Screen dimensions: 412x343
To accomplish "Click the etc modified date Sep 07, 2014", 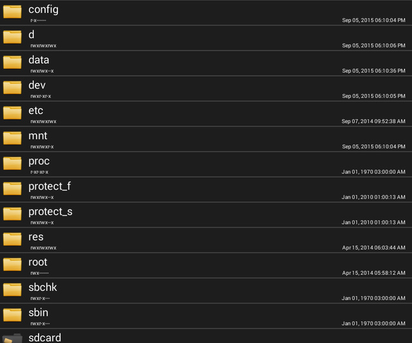I will (373, 121).
